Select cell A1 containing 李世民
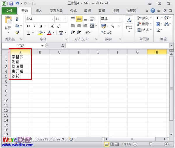Screen dimensions: 175x148 (20, 57)
